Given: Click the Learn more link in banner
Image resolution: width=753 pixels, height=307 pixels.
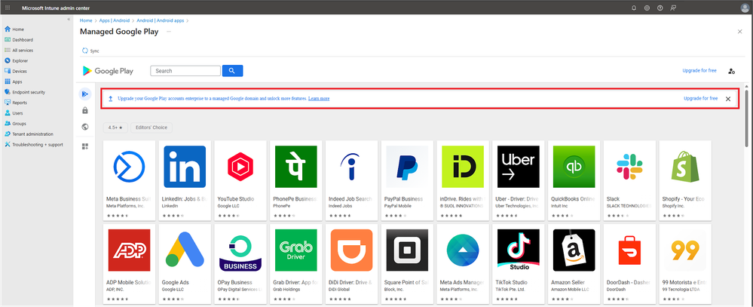Looking at the screenshot, I should [x=319, y=99].
